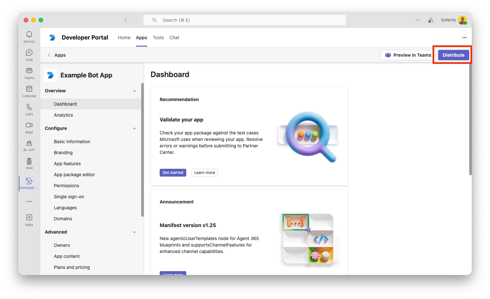Click the main content vertical scrollbar
Screen dimensions: 490x299
(x=470, y=120)
